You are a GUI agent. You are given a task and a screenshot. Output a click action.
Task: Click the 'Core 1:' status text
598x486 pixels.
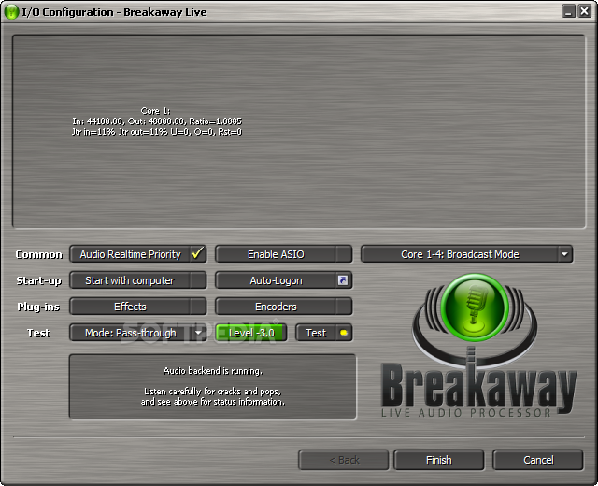pyautogui.click(x=155, y=111)
